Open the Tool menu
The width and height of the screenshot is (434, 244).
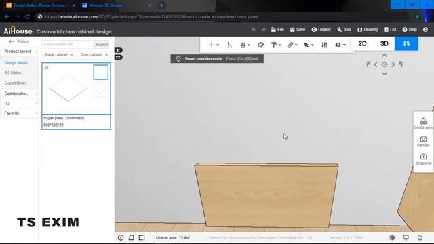pos(344,30)
